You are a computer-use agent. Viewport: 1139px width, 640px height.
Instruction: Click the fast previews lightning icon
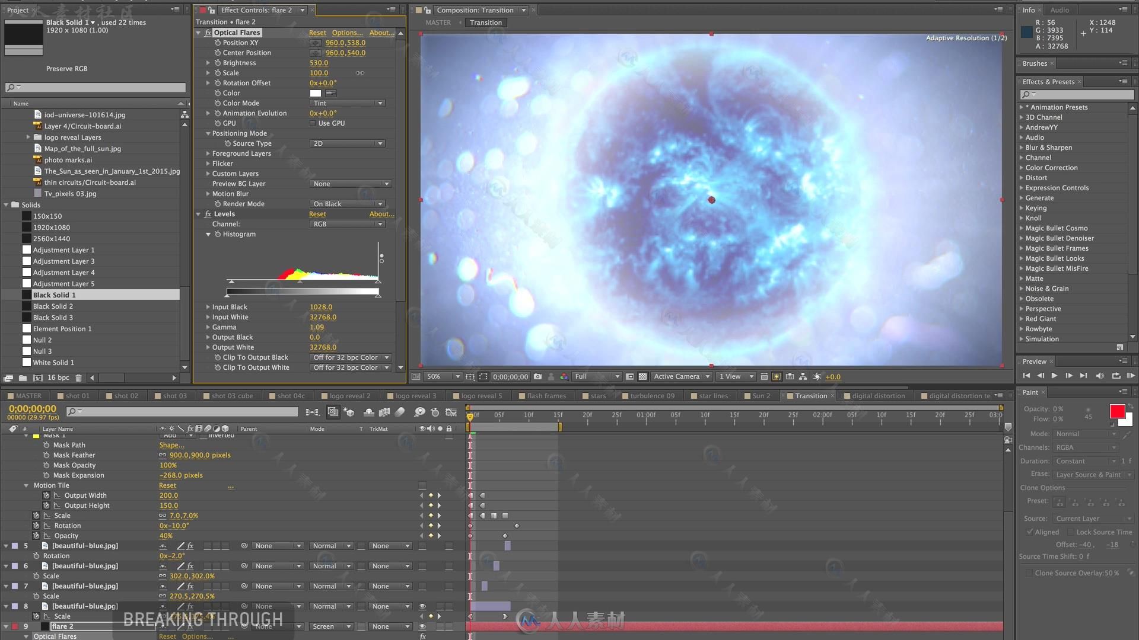tap(777, 376)
